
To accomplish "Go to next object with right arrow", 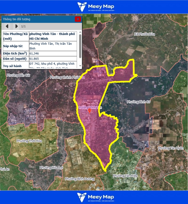I will pos(16,26).
